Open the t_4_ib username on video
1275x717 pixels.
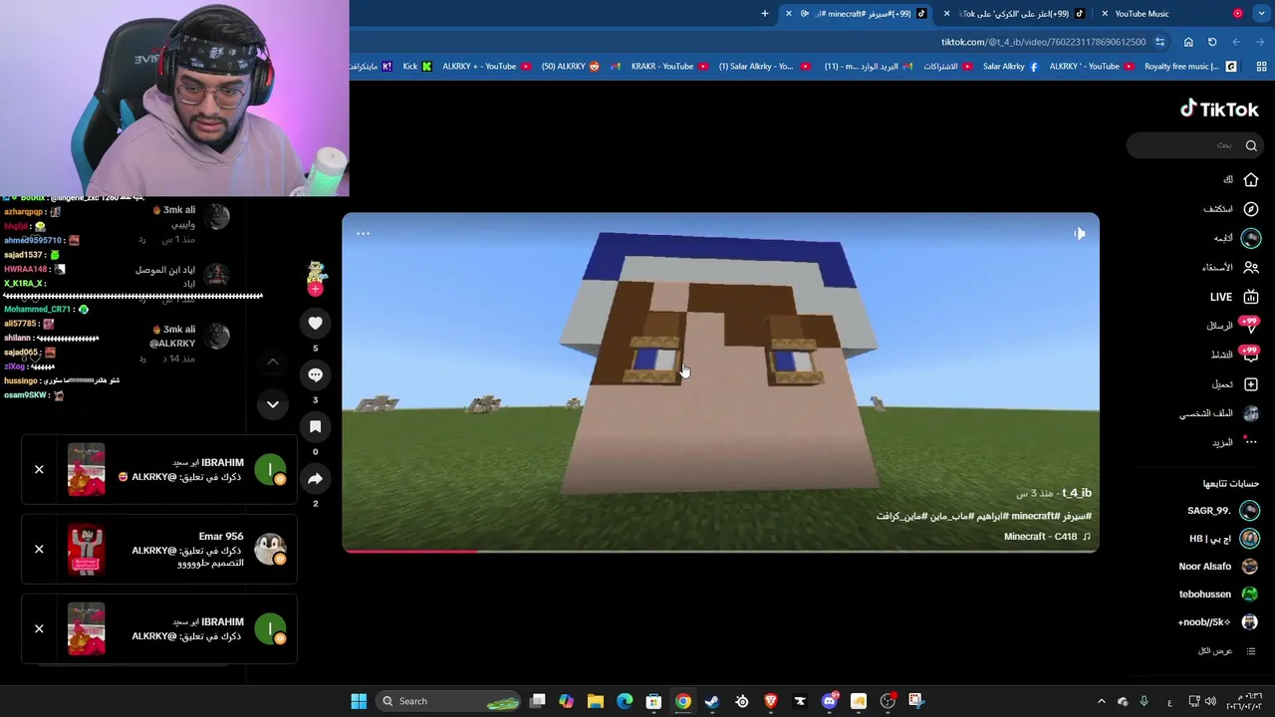pyautogui.click(x=1077, y=493)
